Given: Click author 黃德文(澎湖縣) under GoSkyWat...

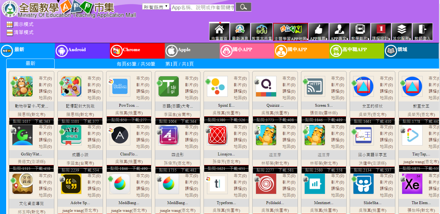Looking at the screenshot, I should pos(31,162).
